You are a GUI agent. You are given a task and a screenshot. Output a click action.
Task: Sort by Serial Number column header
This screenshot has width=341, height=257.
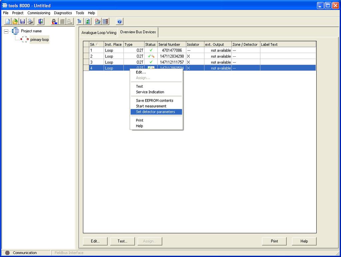point(171,44)
